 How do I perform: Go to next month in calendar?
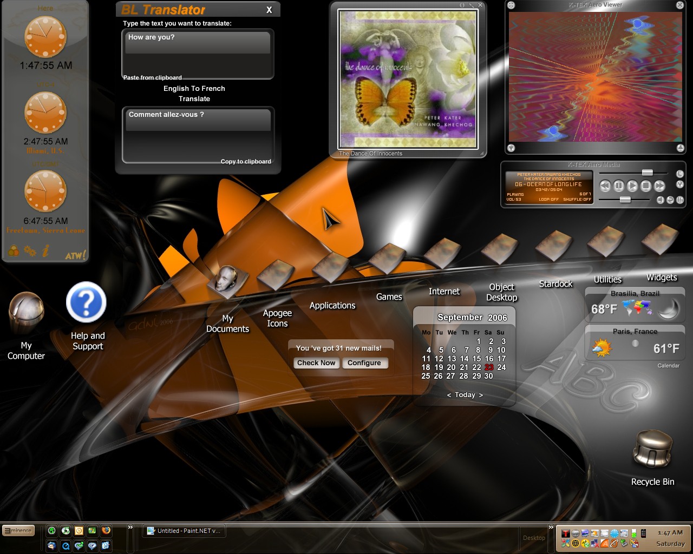click(481, 395)
